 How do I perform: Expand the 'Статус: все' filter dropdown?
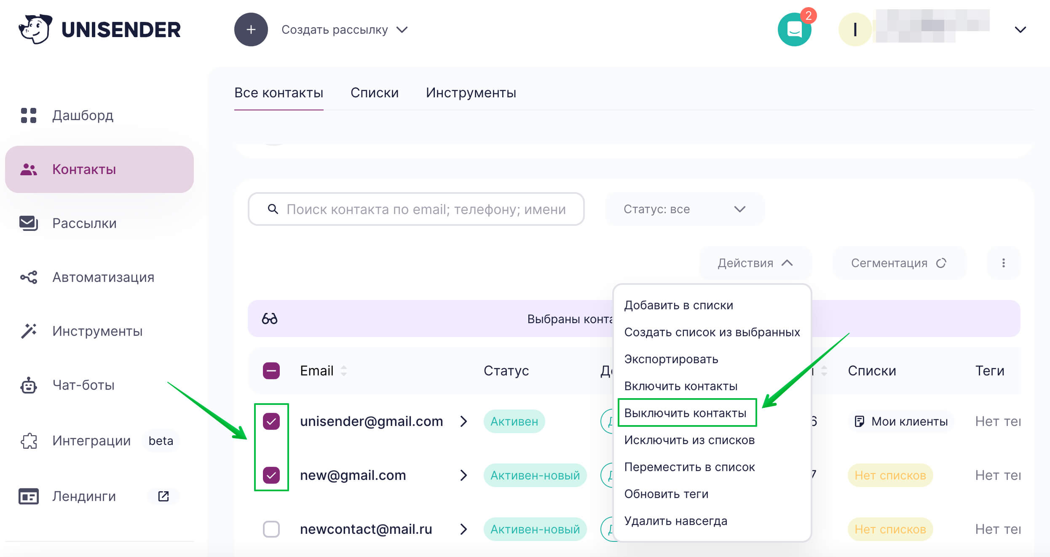click(x=684, y=209)
